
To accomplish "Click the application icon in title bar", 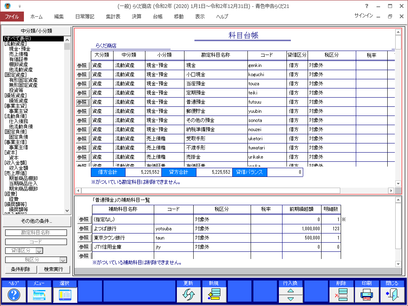I will [x=8, y=6].
